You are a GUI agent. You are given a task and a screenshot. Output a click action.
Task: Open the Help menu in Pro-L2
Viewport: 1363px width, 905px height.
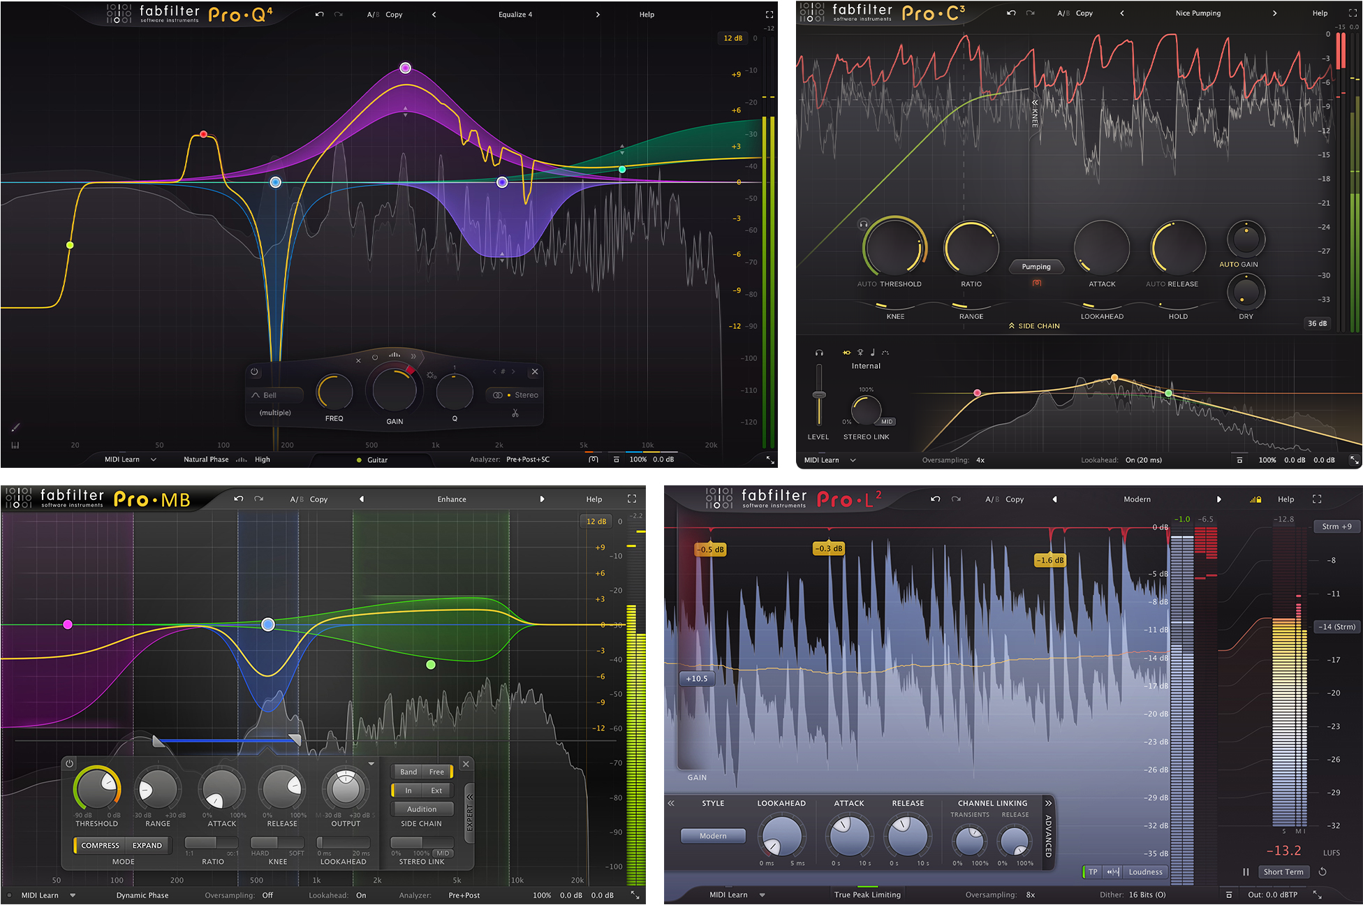(x=1285, y=499)
